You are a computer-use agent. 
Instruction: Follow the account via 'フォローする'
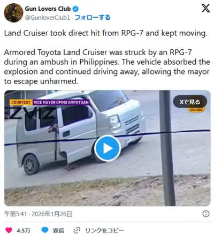coord(93,18)
